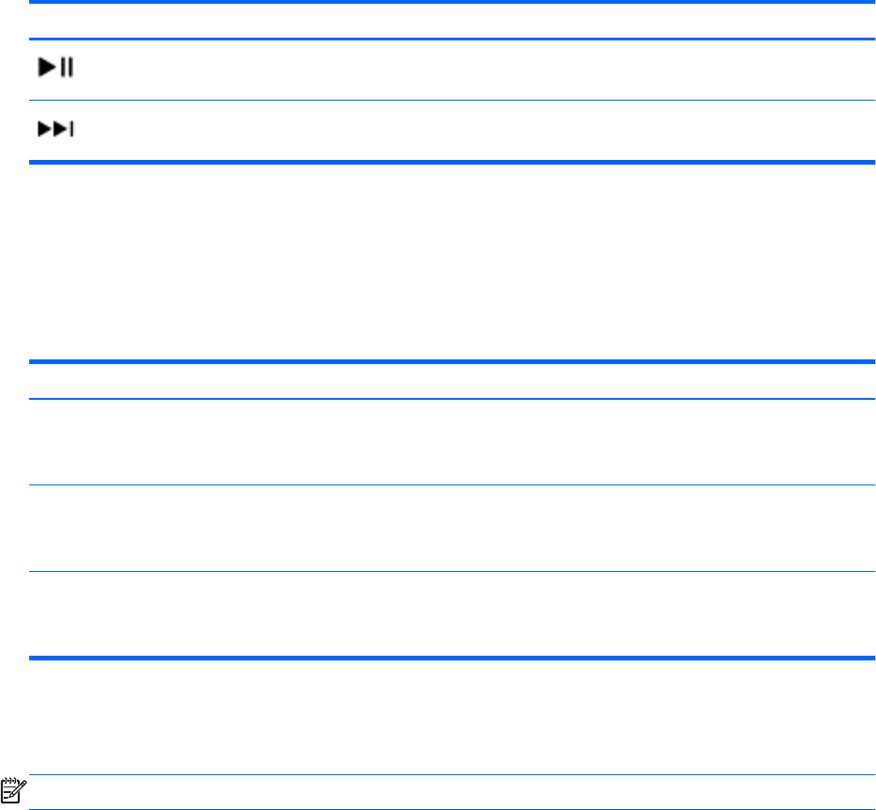The width and height of the screenshot is (876, 810).
Task: Click the third blank row of the lower table
Action: [x=452, y=613]
